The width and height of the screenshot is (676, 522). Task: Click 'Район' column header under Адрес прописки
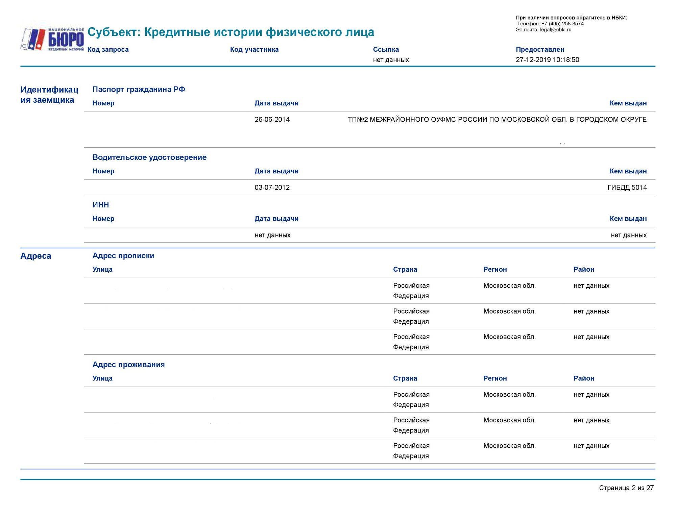point(584,270)
